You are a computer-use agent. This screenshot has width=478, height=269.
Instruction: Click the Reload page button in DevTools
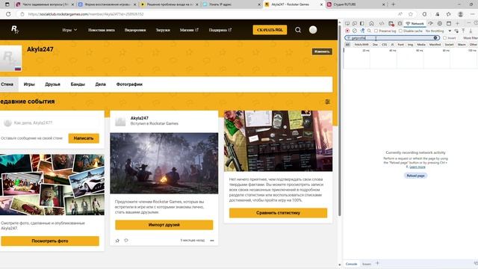point(415,176)
